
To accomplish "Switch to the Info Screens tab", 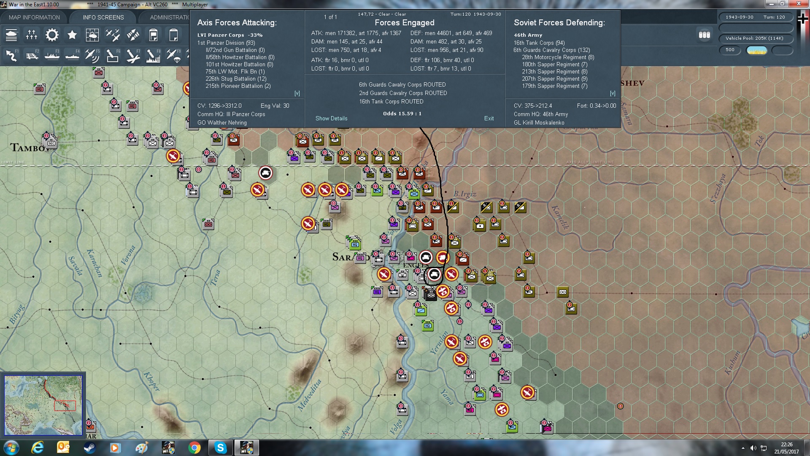I will pos(103,17).
